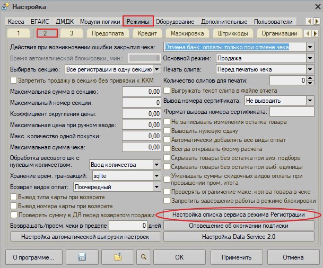Screen dimensions: 323x268
Task: Open Настройка Data Service 2.0
Action: click(x=239, y=237)
